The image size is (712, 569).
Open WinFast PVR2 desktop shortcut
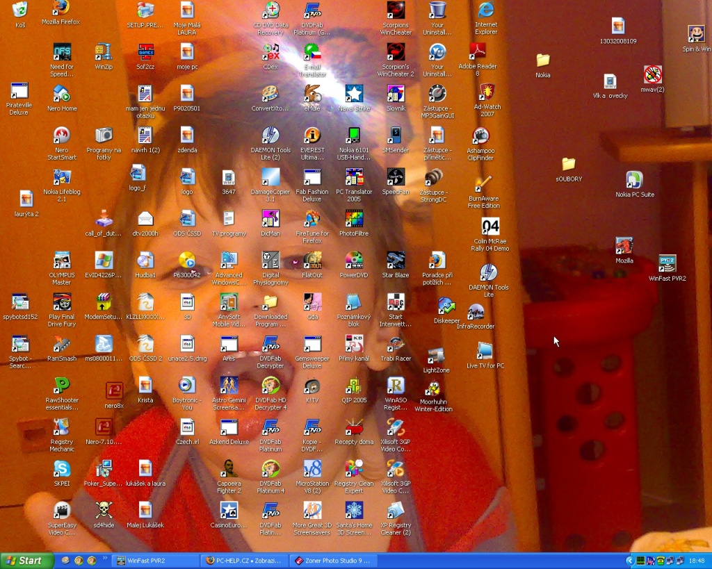pos(667,268)
